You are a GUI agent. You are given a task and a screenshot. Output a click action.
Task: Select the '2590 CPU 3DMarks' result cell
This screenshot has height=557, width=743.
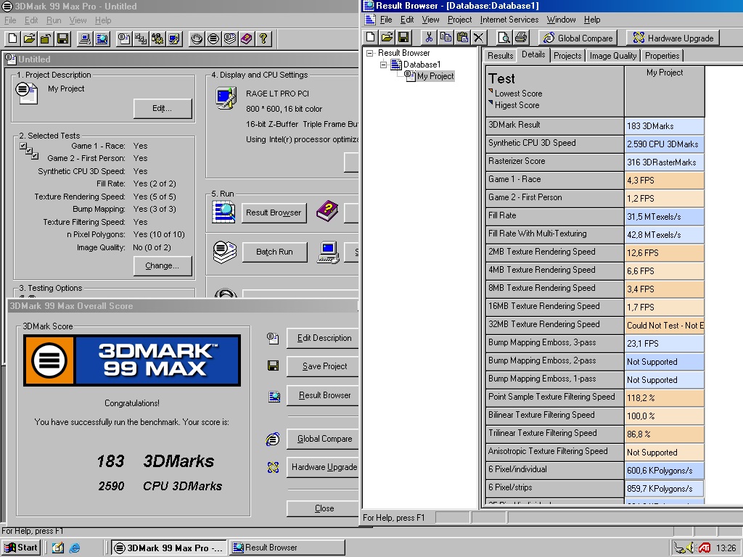click(x=665, y=144)
